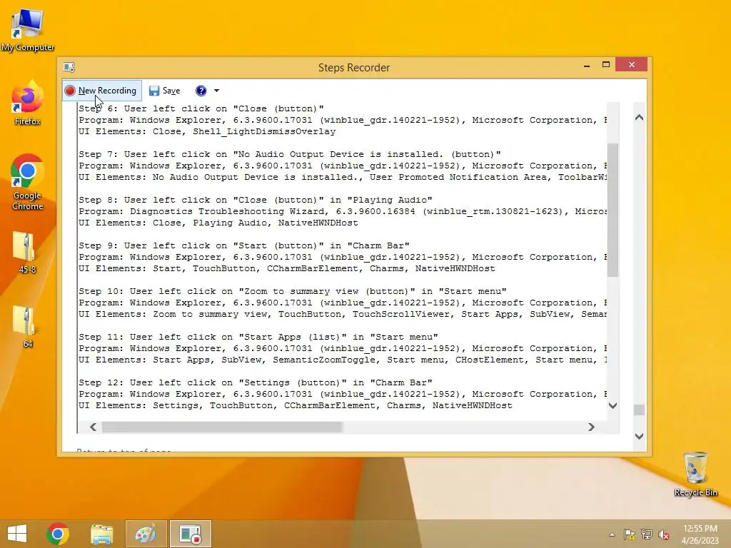The image size is (731, 548).
Task: Click the 'Step 9' Start button in Charm Bar line
Action: click(x=244, y=245)
